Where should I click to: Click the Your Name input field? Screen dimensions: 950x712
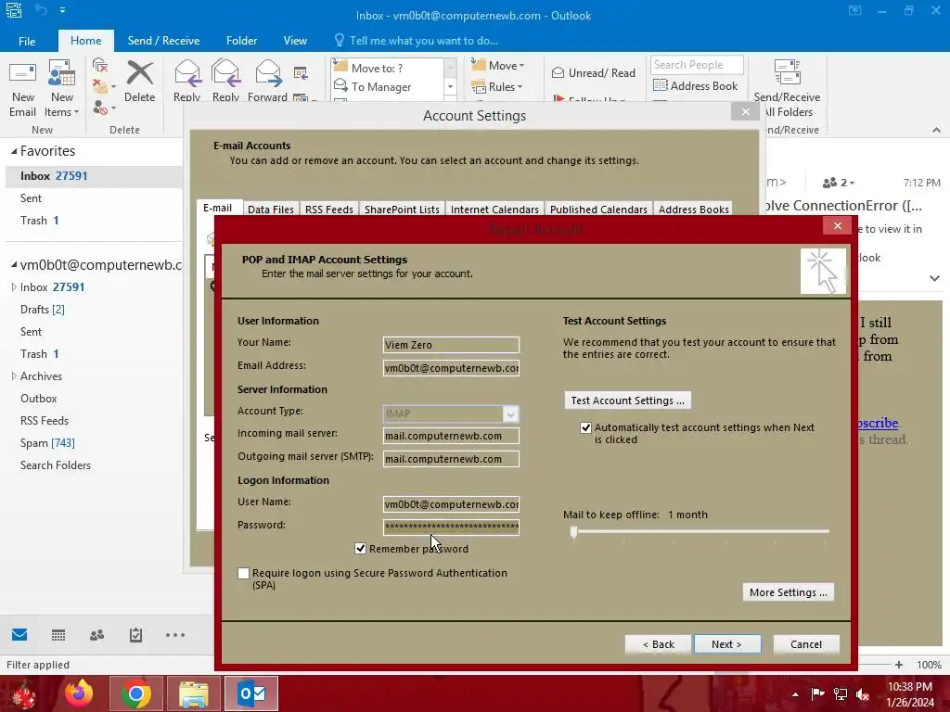[451, 345]
